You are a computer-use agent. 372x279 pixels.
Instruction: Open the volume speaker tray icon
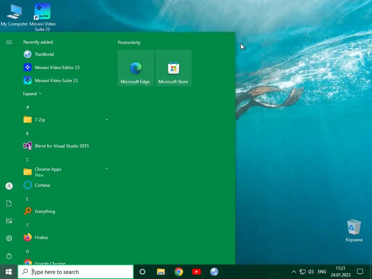[311, 272]
